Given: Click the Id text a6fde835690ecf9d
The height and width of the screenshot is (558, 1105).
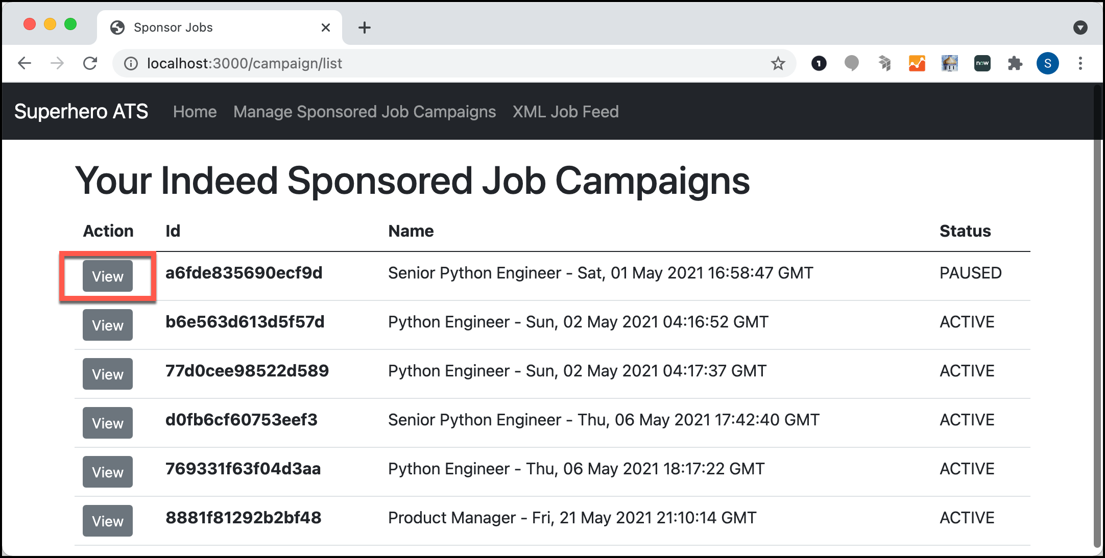Looking at the screenshot, I should (x=244, y=273).
